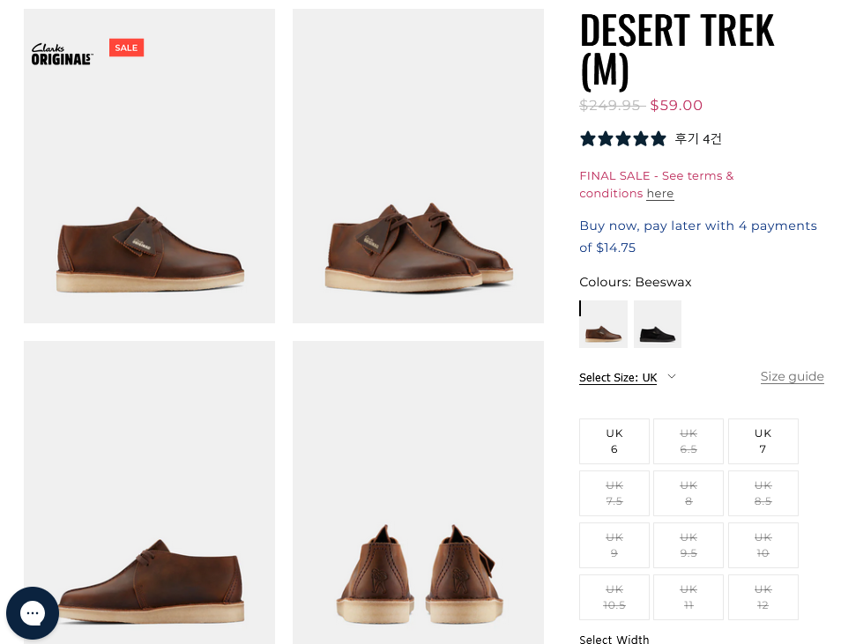This screenshot has height=644, width=841.
Task: Click the five-star rating icons
Action: click(622, 138)
